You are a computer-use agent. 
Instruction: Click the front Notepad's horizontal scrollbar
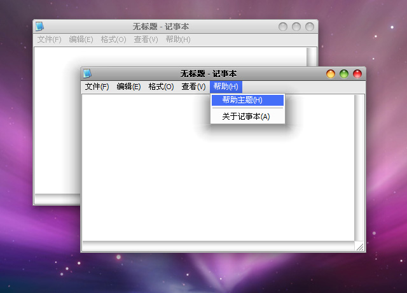coord(219,246)
